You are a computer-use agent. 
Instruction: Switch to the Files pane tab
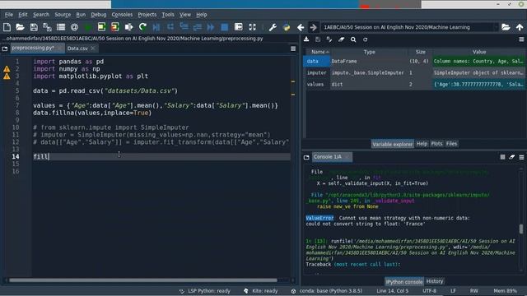[x=451, y=144]
